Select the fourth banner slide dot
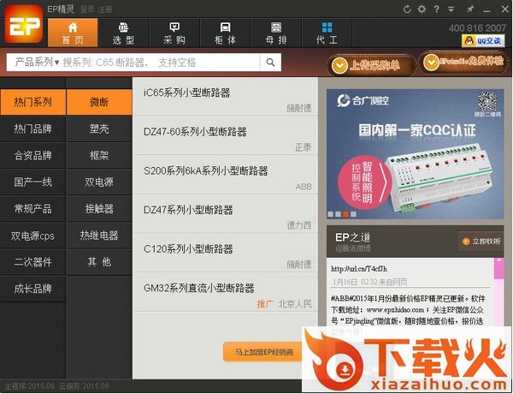 coord(354,214)
